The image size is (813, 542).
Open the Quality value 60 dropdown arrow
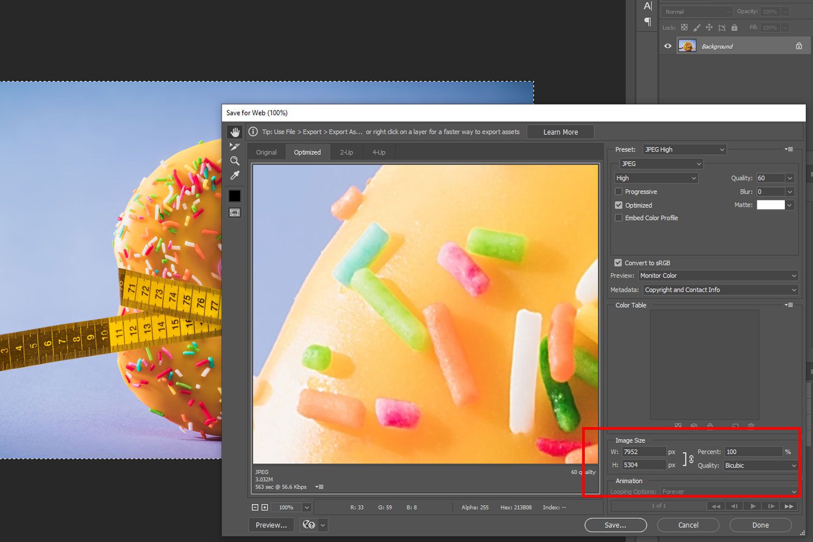click(x=790, y=178)
